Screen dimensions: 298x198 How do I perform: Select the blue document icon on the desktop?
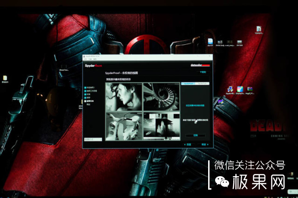point(210,42)
